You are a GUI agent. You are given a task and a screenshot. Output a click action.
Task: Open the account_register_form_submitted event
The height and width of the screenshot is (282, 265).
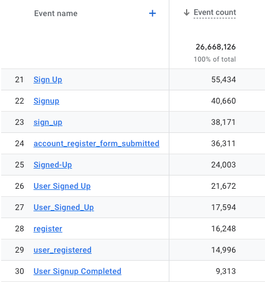coord(96,143)
